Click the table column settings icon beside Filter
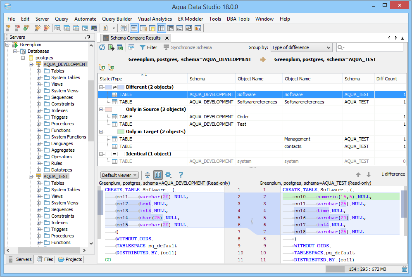 [x=131, y=47]
